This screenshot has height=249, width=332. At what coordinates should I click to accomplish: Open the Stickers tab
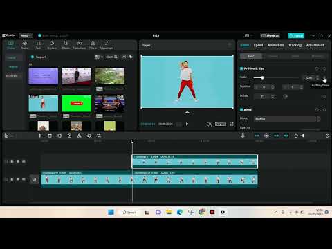[x=52, y=45]
